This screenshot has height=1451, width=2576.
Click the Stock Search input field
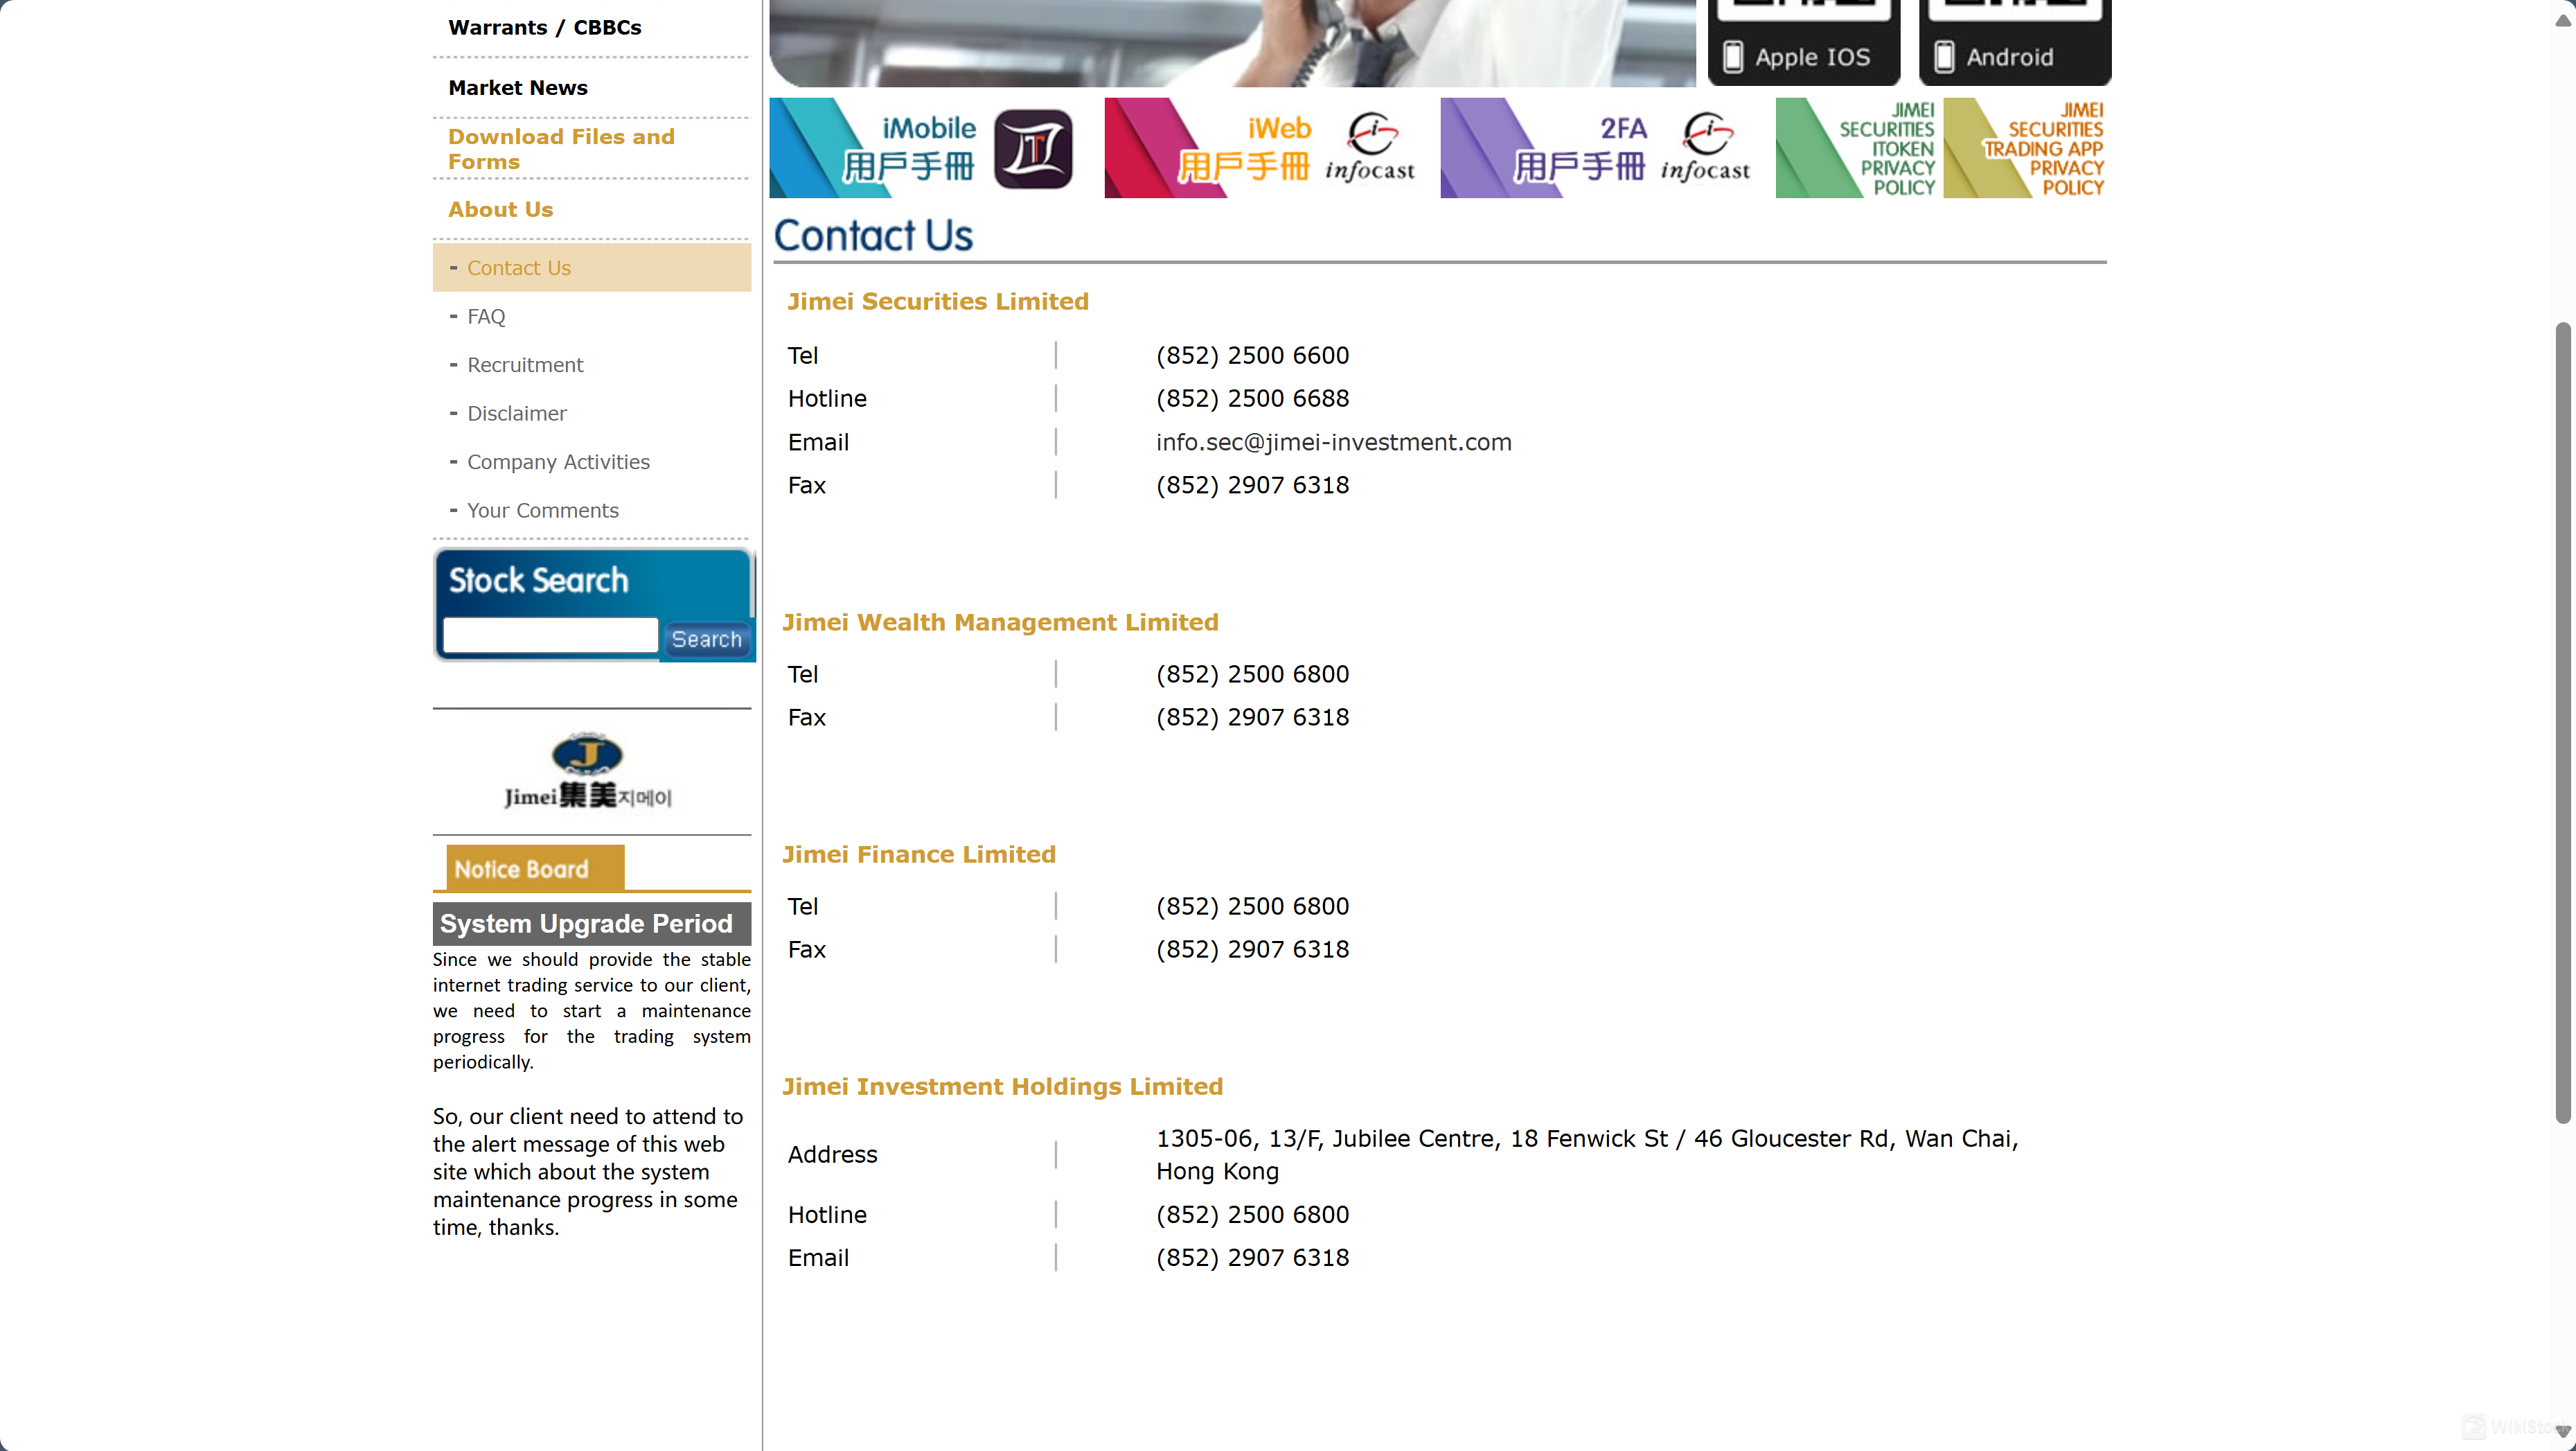click(x=549, y=635)
